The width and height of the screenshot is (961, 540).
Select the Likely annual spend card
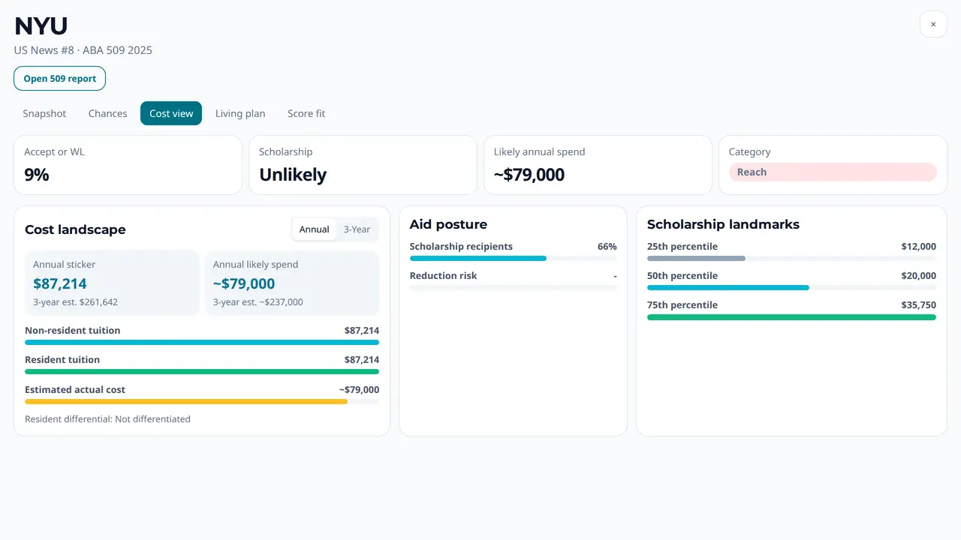pos(598,165)
